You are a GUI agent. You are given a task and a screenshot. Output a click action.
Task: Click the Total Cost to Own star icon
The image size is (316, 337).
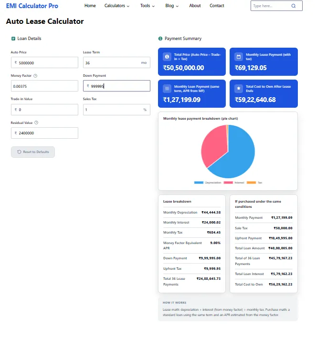tap(239, 88)
